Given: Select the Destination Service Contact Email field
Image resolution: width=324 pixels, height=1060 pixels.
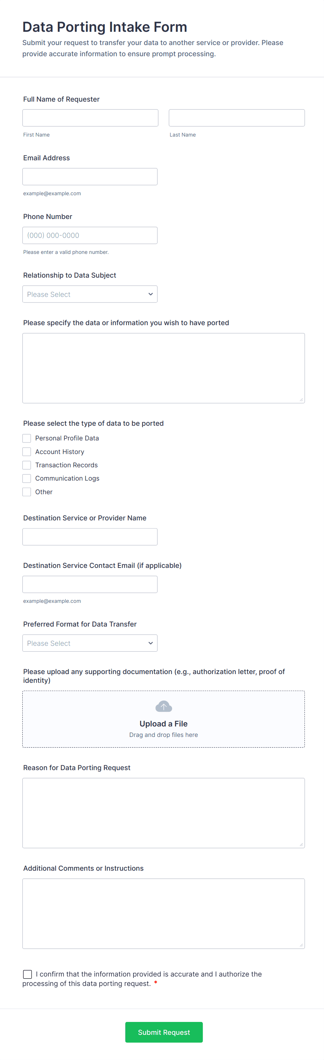Looking at the screenshot, I should (90, 584).
